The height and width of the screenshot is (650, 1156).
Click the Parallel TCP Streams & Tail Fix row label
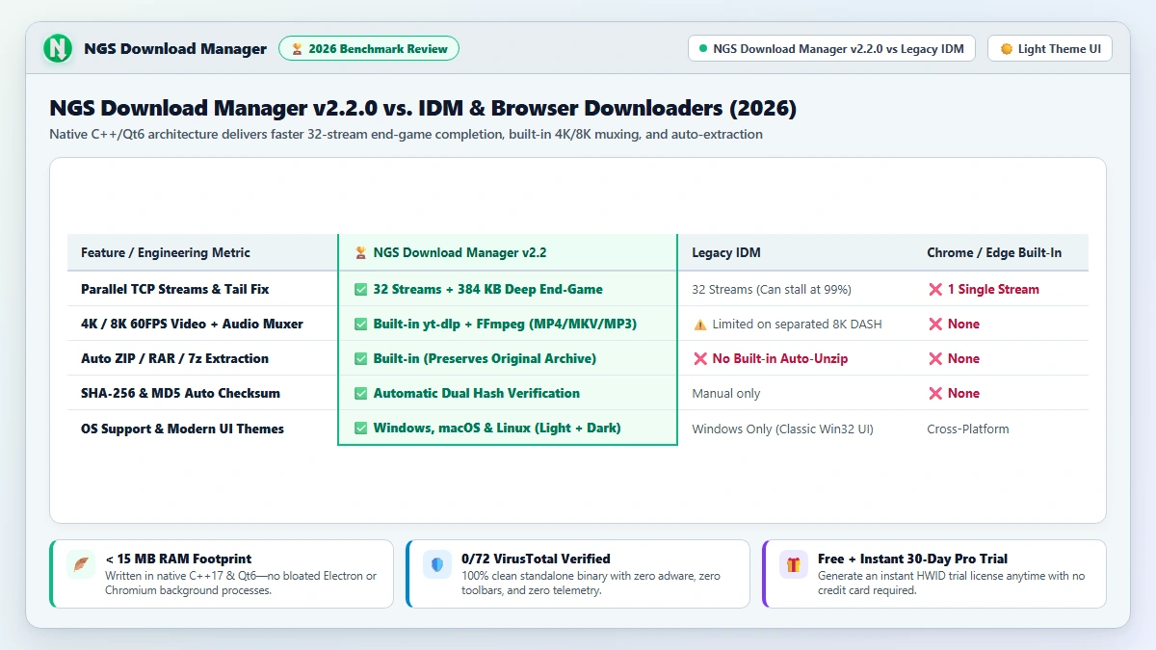[175, 289]
